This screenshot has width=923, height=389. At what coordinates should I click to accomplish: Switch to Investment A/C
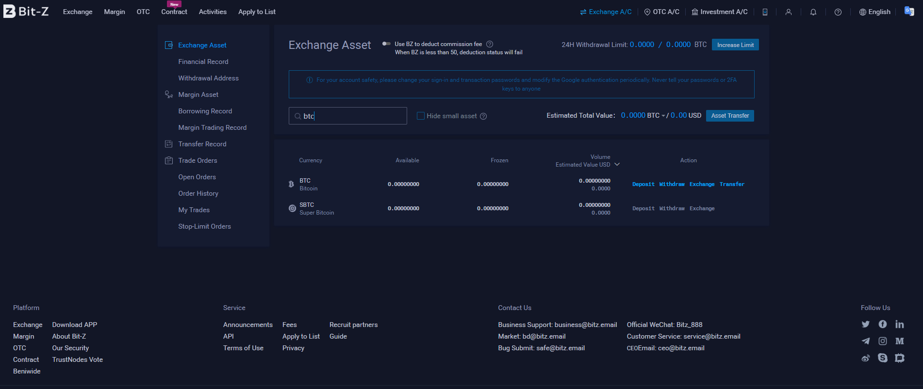(720, 12)
